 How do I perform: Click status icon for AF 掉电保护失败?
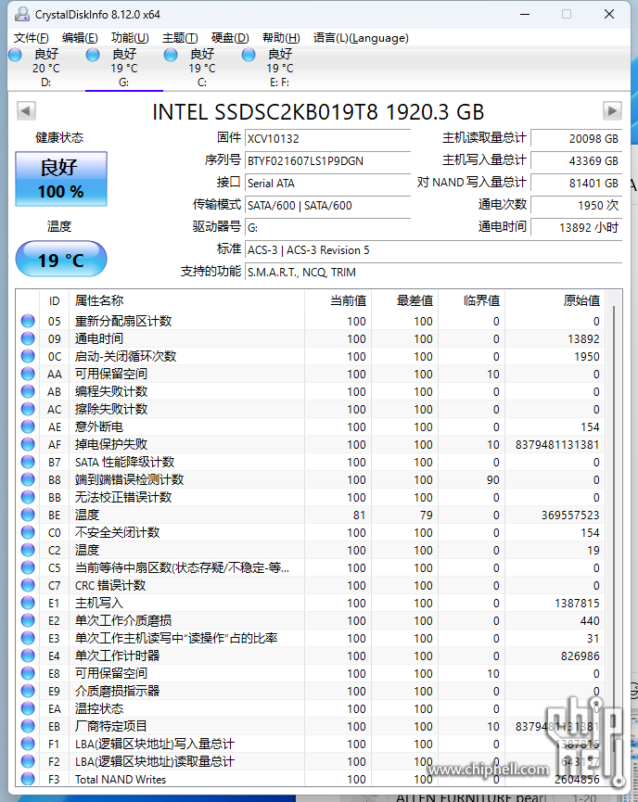(x=28, y=444)
